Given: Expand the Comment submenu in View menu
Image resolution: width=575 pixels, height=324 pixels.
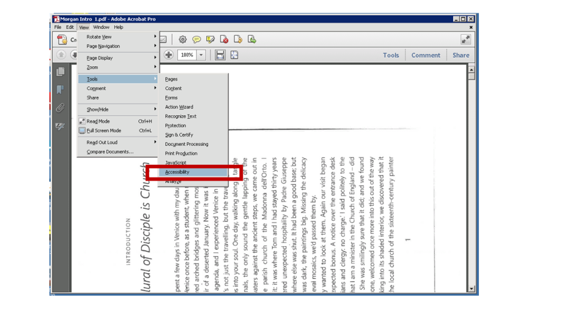Looking at the screenshot, I should (118, 89).
